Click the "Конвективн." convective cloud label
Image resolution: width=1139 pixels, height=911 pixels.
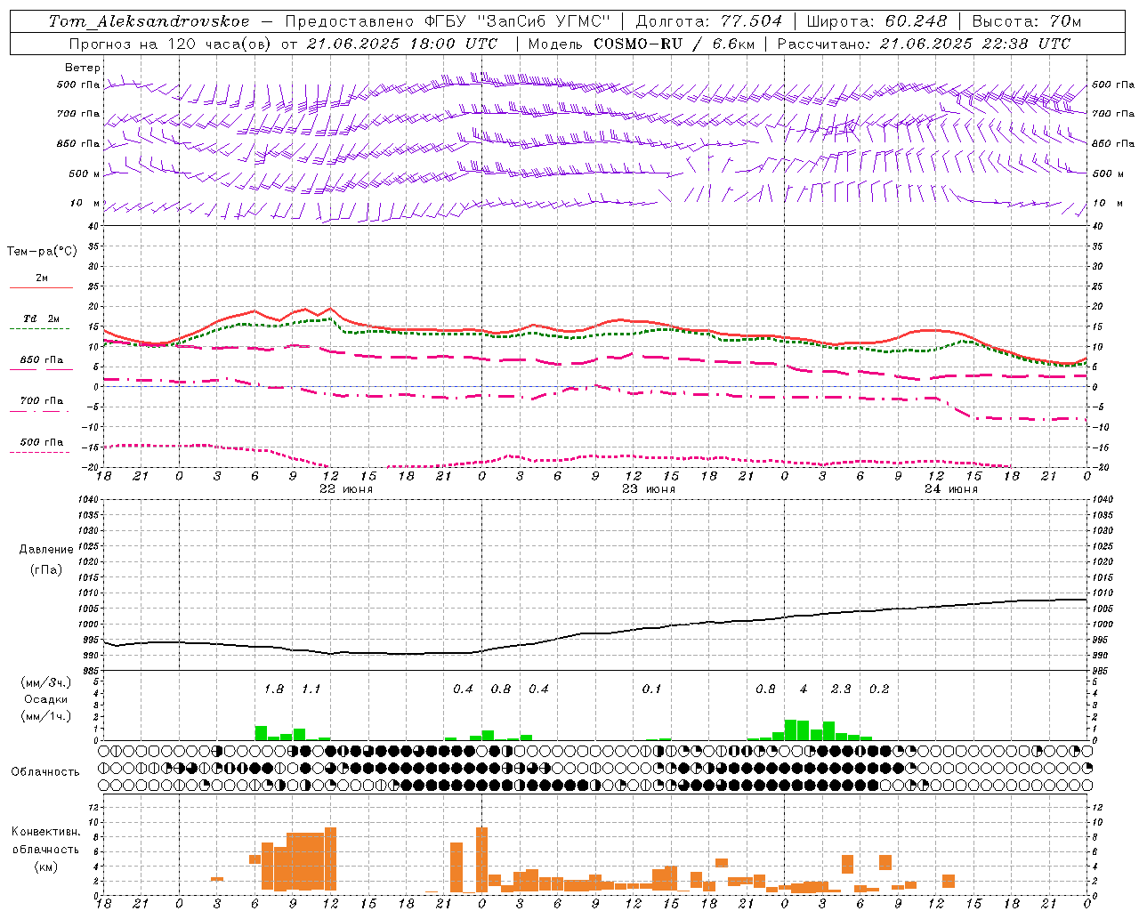click(45, 832)
